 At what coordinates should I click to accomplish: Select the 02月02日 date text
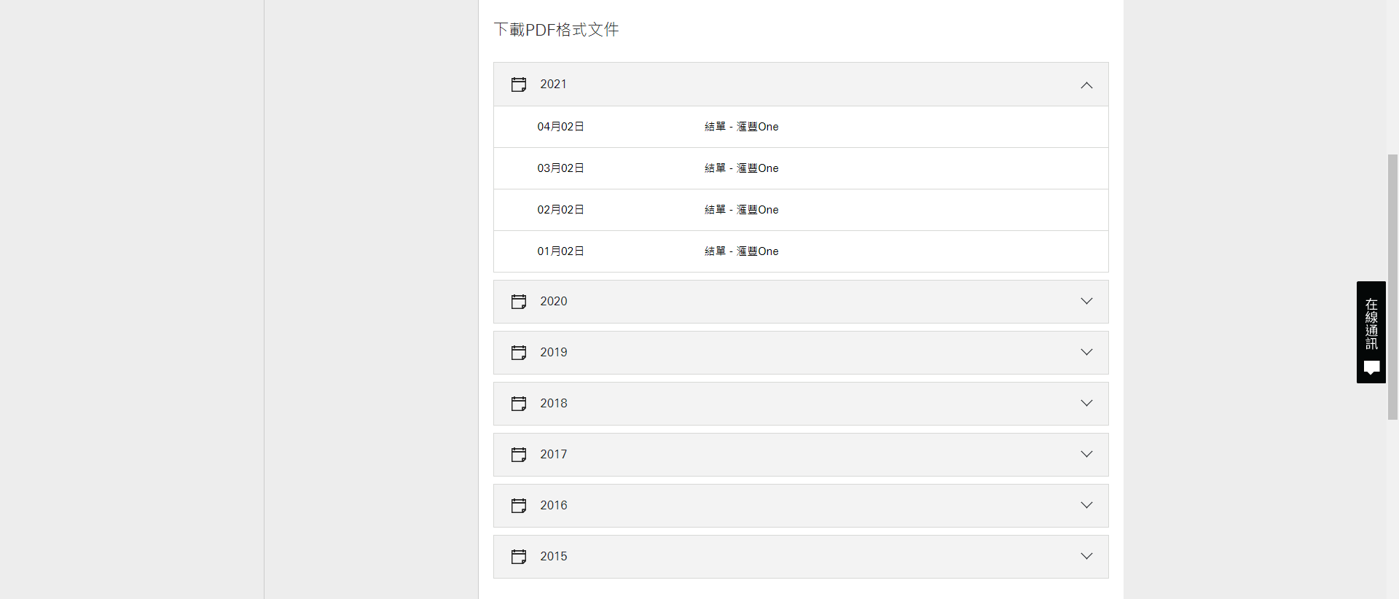(560, 210)
